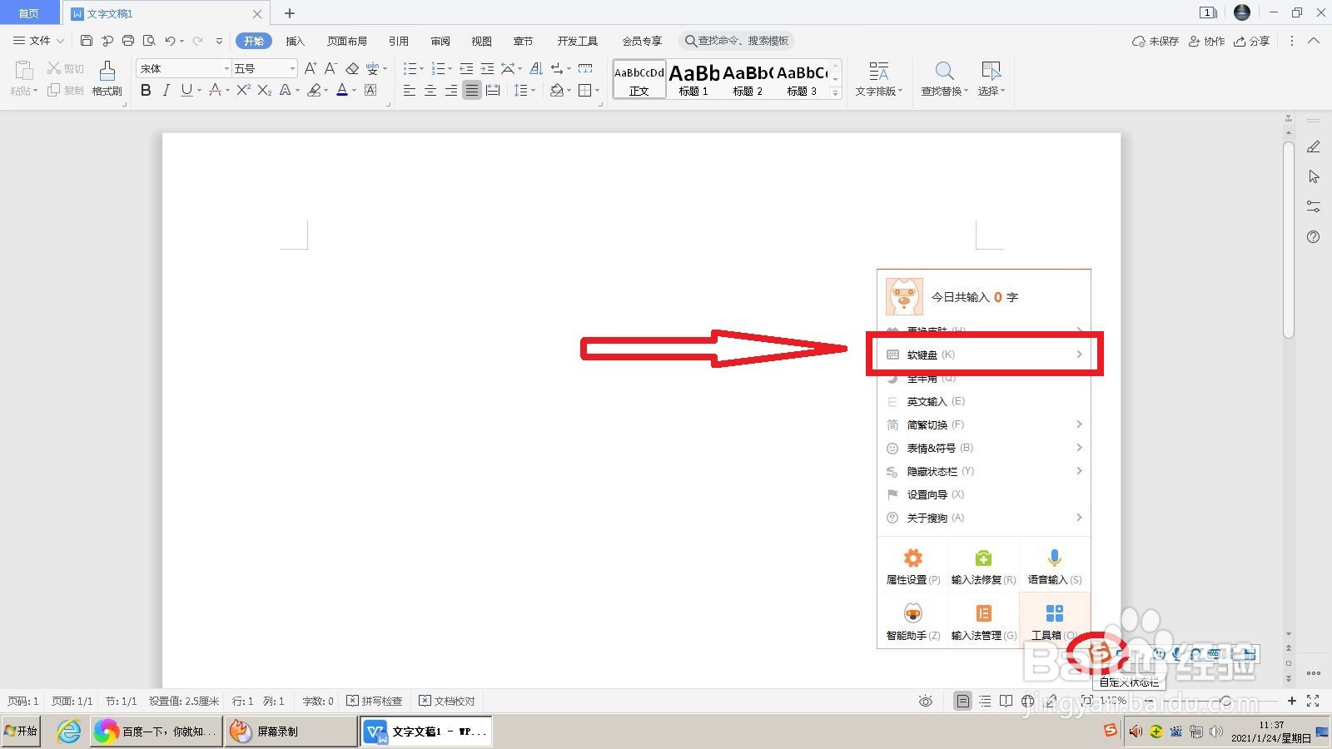Image resolution: width=1332 pixels, height=749 pixels.
Task: Click 输入法修复 button
Action: [x=983, y=566]
